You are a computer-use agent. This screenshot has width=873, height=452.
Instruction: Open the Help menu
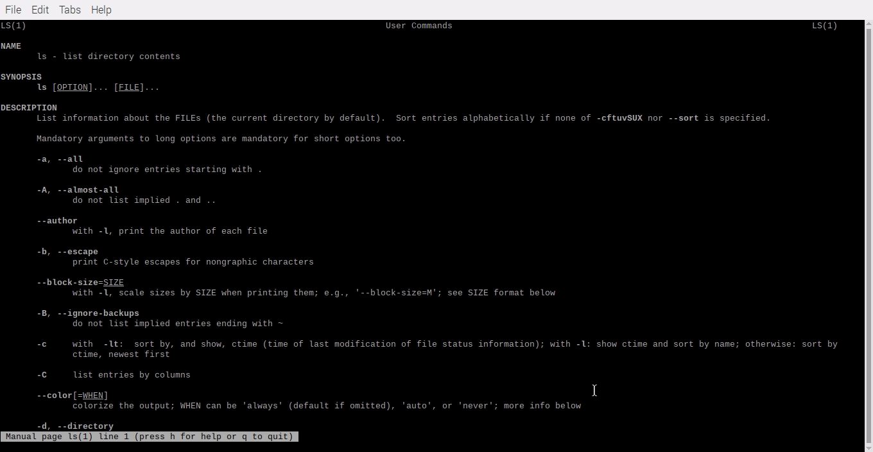101,10
